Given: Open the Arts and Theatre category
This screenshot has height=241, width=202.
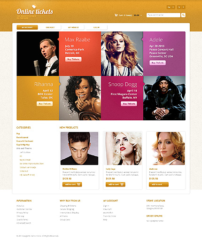Looking at the screenshot, I should coord(24,148).
